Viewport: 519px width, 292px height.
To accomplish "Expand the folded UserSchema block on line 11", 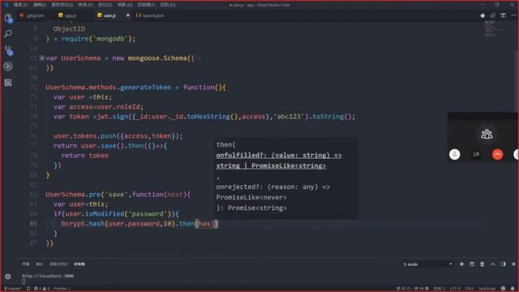I will (x=42, y=58).
